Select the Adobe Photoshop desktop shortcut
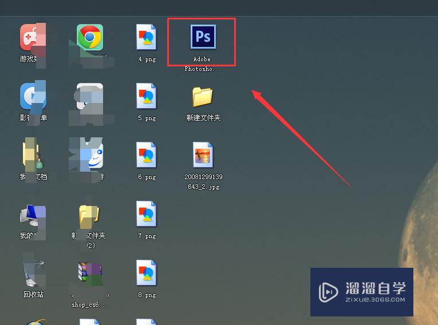Viewport: 438px width, 325px height. 203,37
